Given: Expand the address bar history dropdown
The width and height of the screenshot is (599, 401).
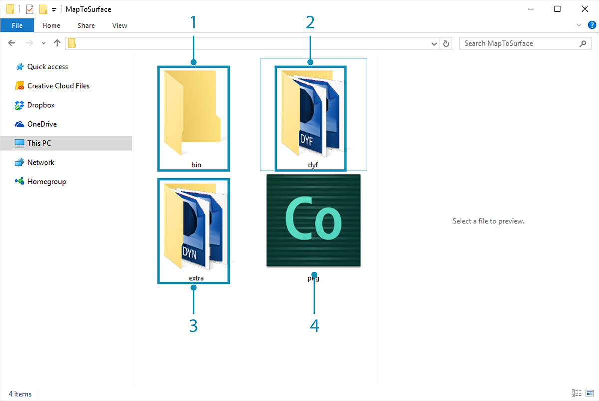Looking at the screenshot, I should [x=434, y=44].
